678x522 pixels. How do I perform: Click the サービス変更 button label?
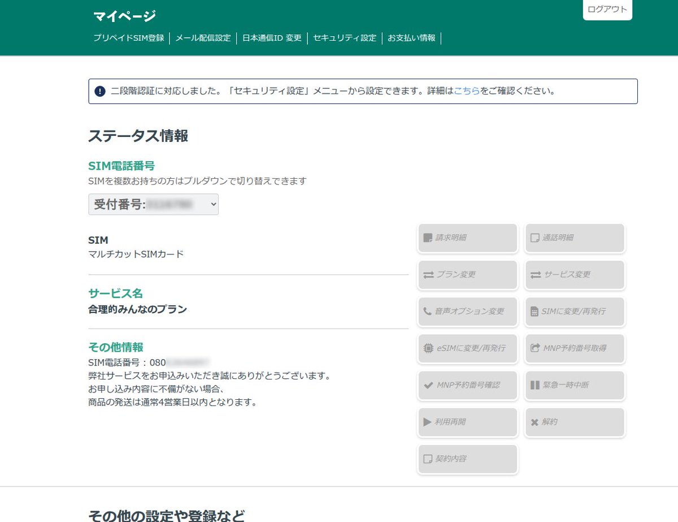point(567,275)
